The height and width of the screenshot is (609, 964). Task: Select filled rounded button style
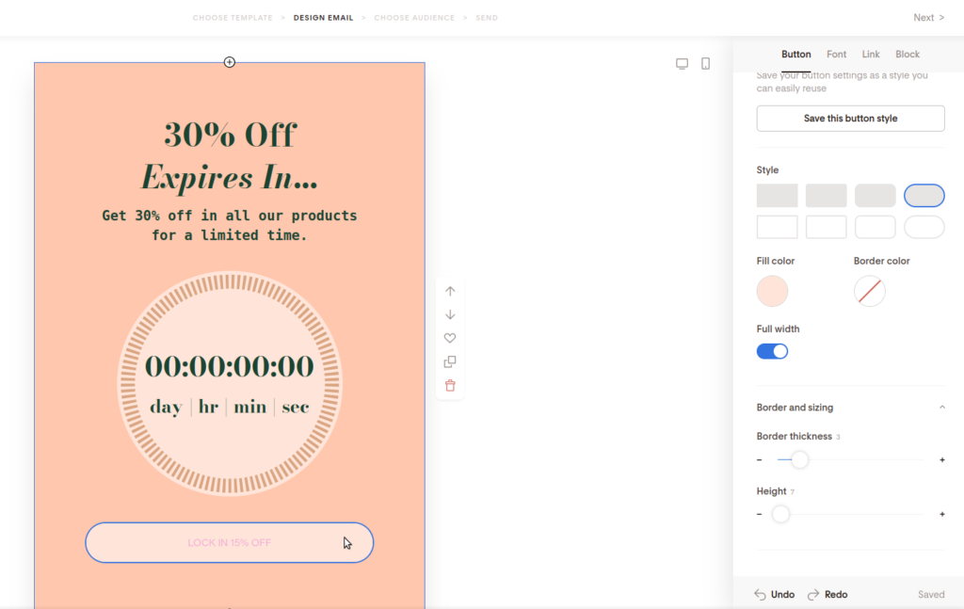tap(875, 196)
